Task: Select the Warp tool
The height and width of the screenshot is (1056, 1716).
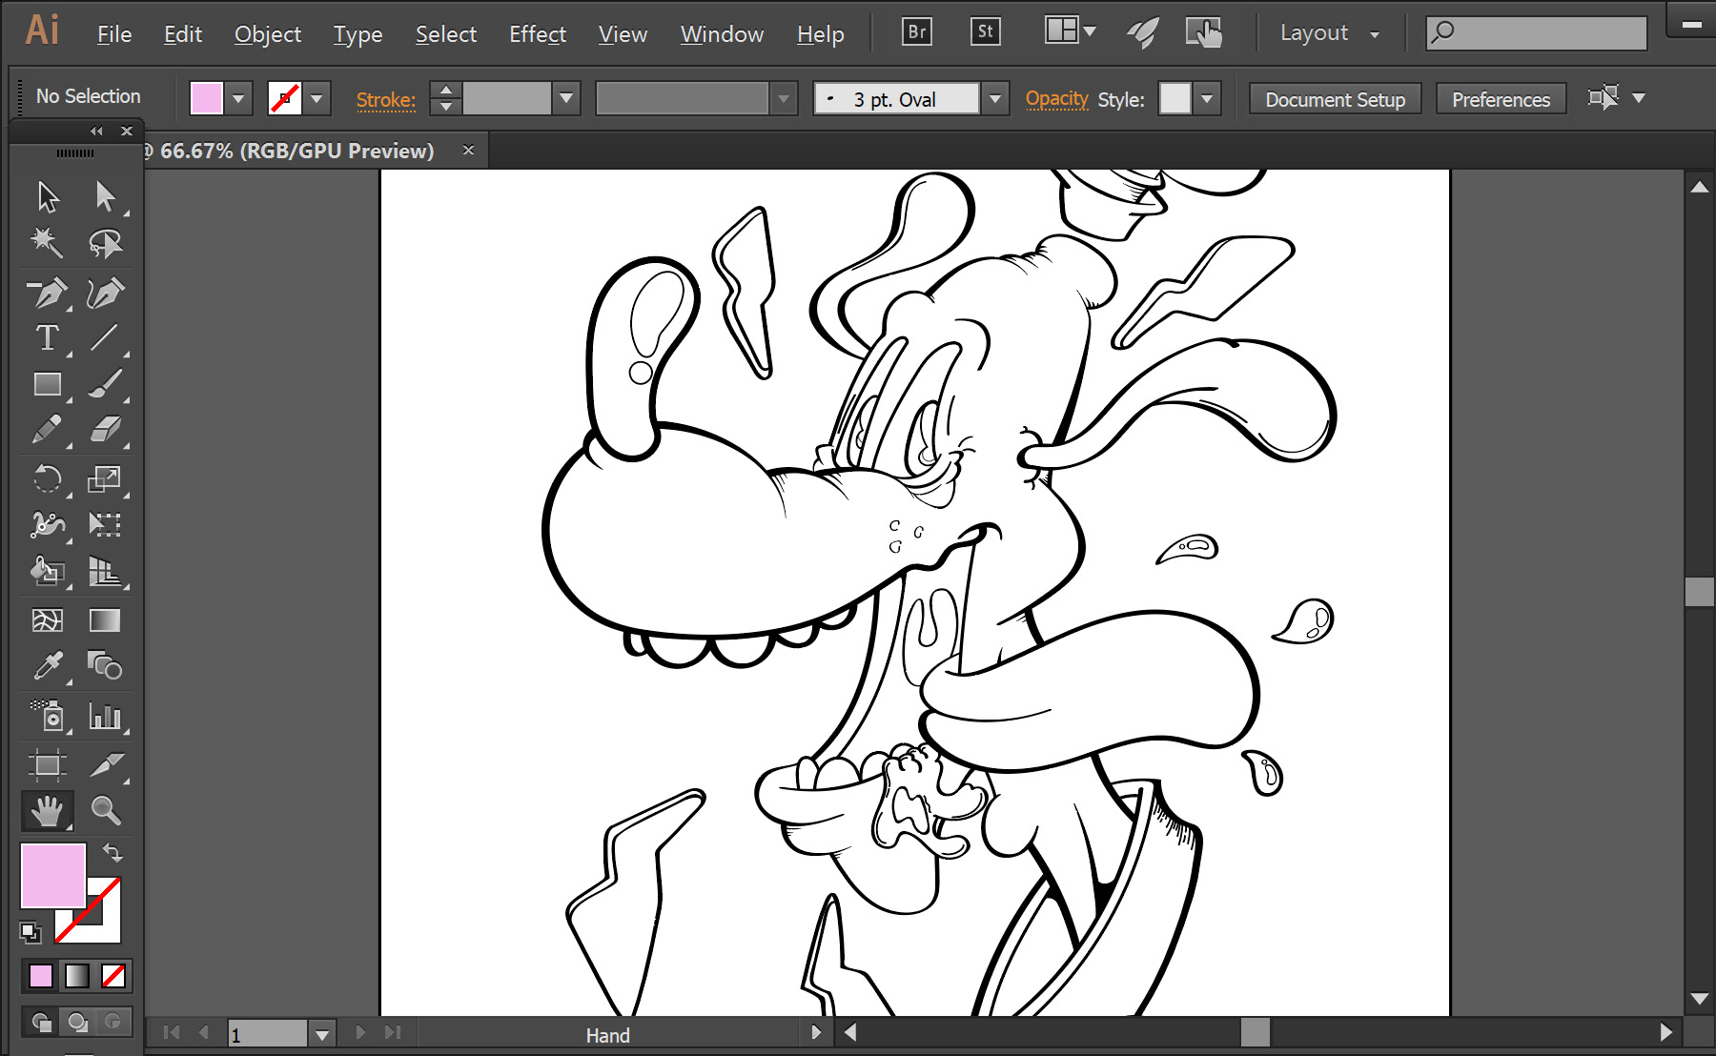Action: tap(48, 524)
